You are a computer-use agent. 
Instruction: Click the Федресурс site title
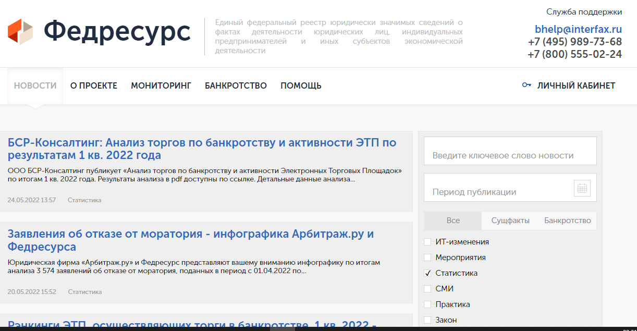117,31
